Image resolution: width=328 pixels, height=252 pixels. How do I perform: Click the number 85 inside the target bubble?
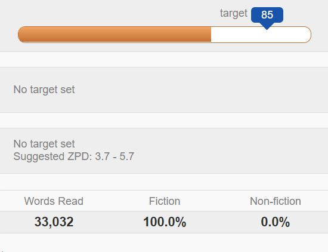pos(267,15)
